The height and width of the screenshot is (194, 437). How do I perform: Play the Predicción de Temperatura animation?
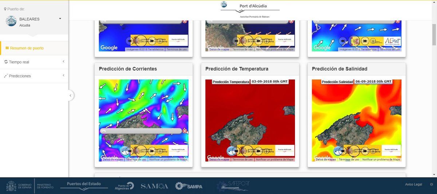[x=247, y=151]
